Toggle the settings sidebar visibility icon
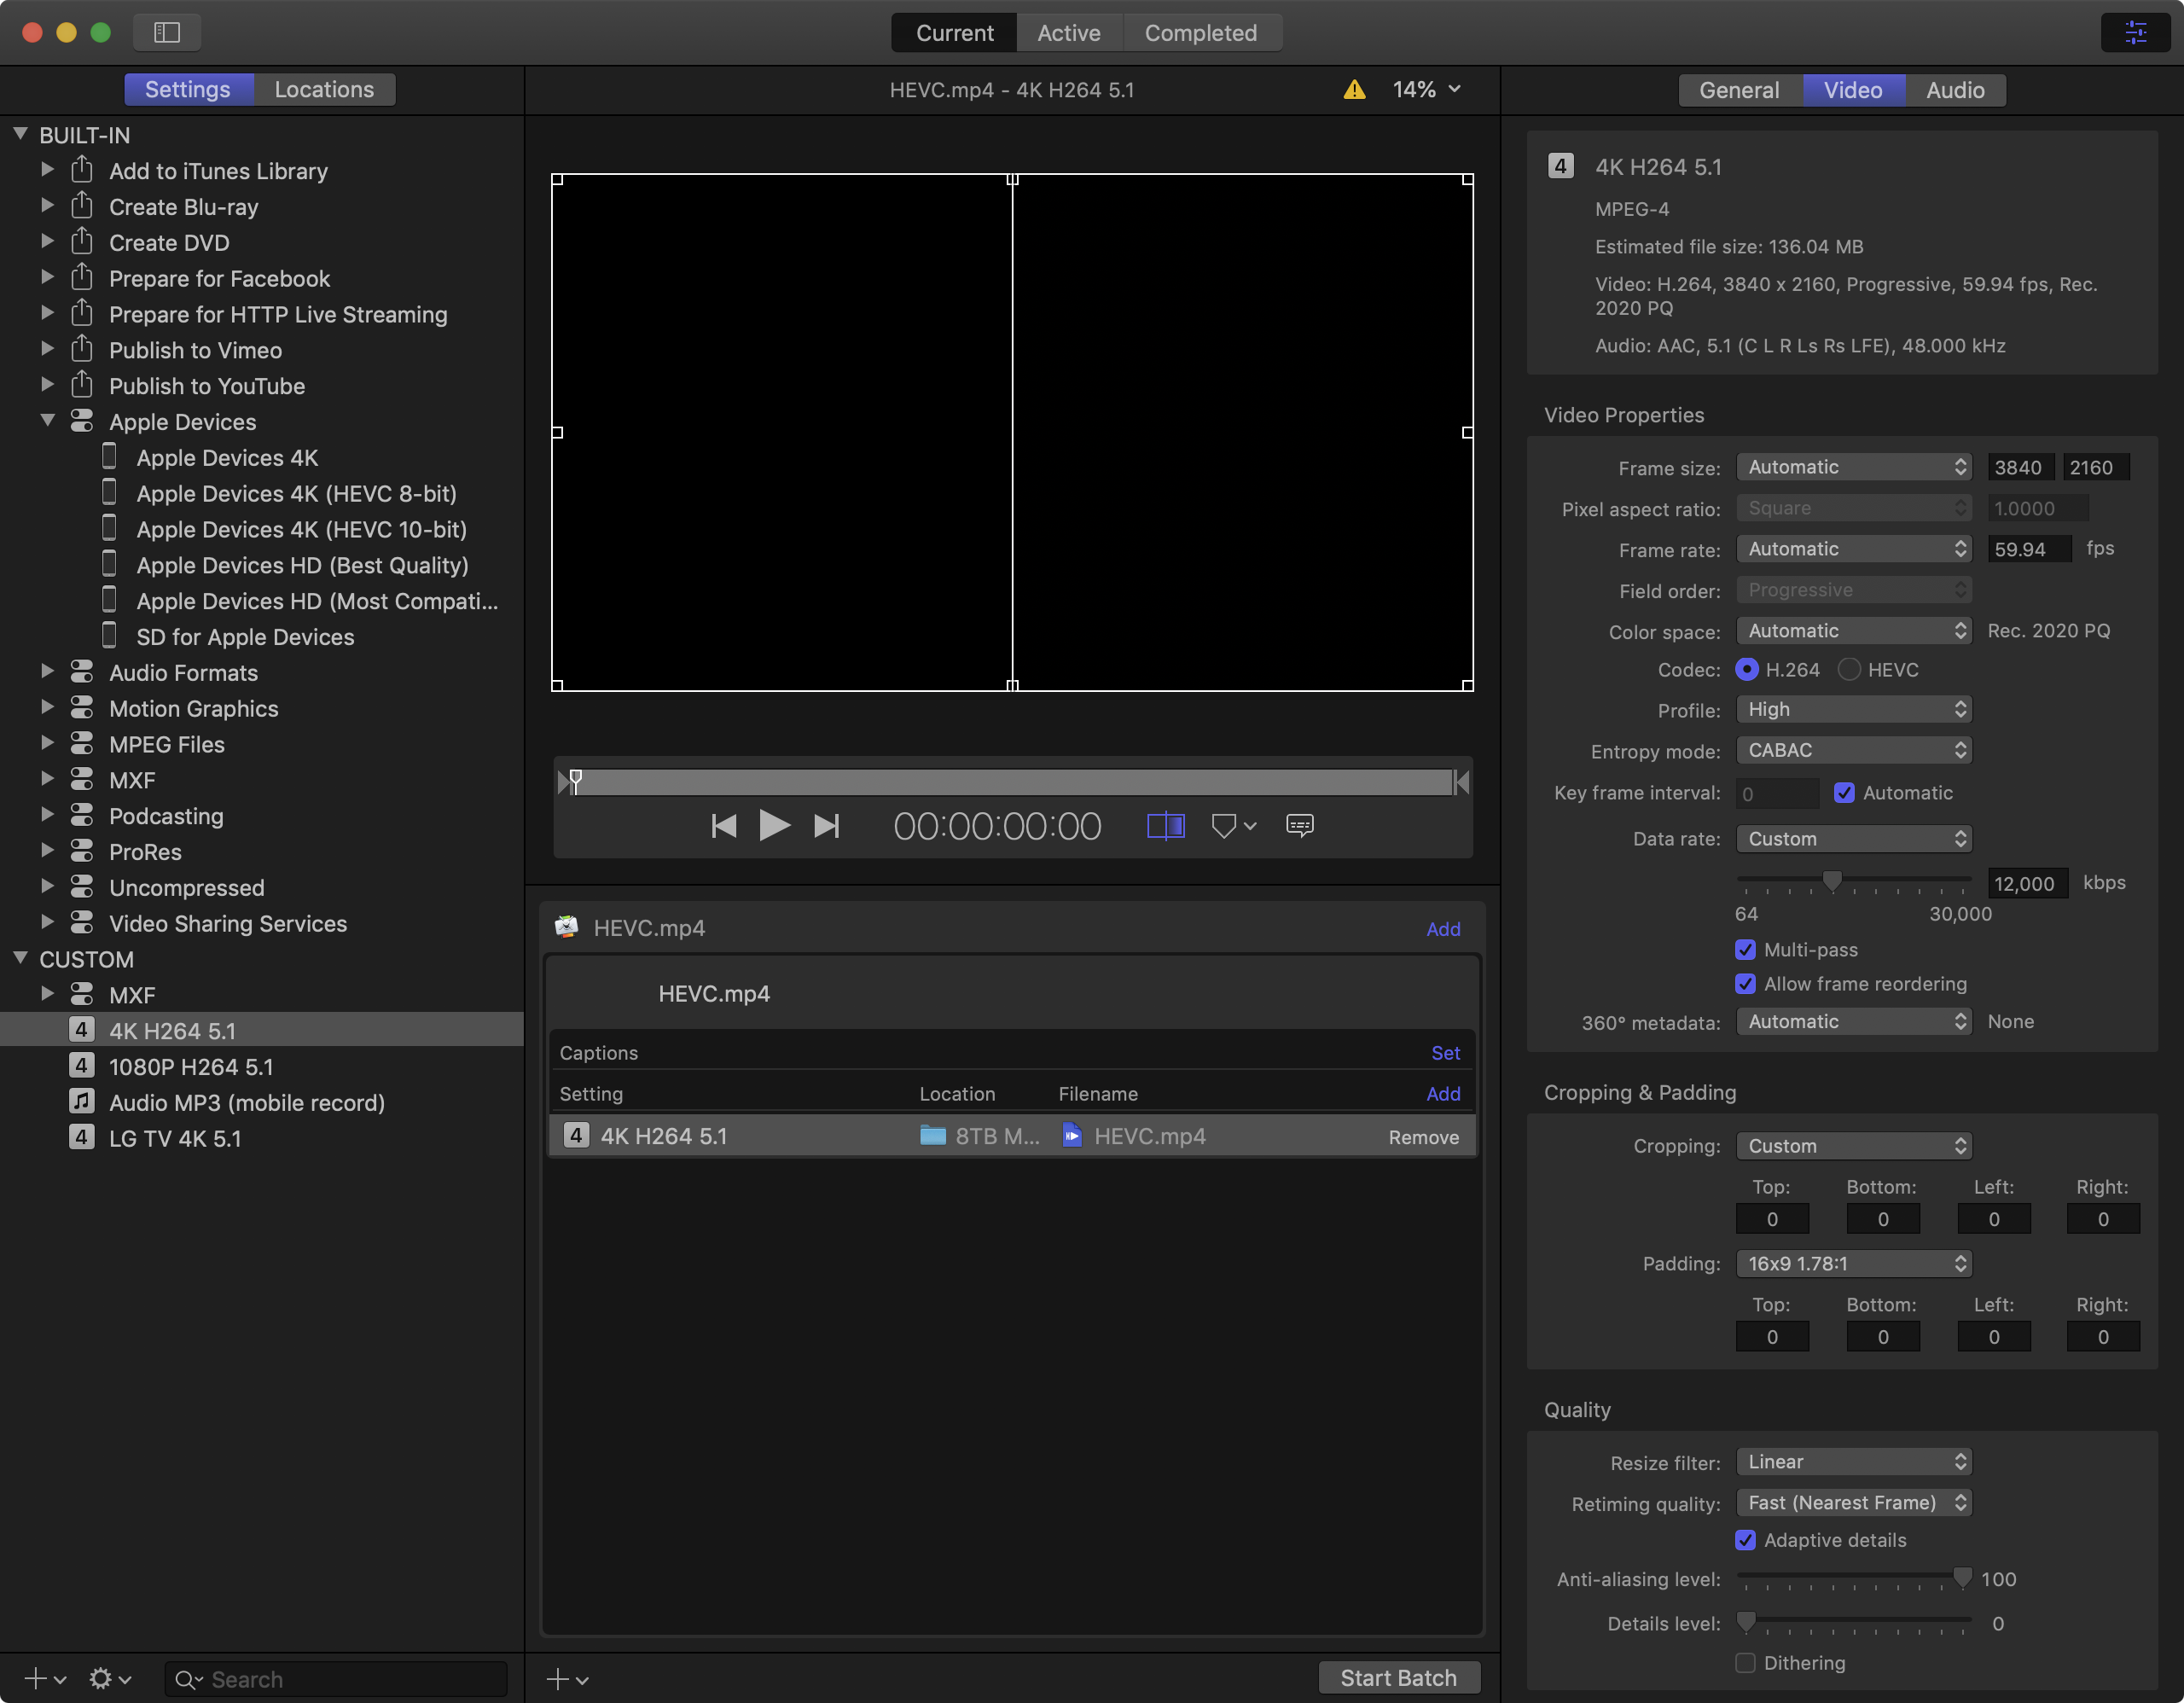This screenshot has width=2184, height=1703. (x=167, y=33)
